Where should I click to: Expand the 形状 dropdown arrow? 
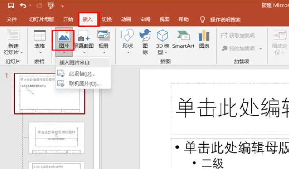pyautogui.click(x=128, y=53)
